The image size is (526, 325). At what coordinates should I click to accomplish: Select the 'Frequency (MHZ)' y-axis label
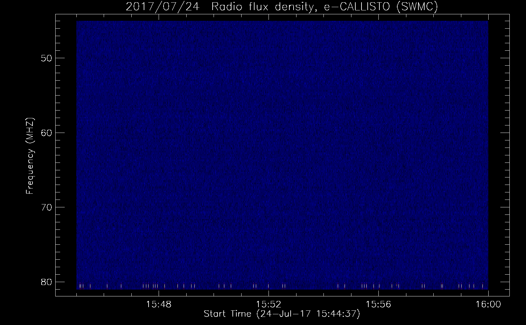[30, 156]
